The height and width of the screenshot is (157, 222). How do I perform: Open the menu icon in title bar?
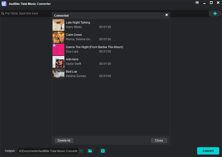(197, 3)
